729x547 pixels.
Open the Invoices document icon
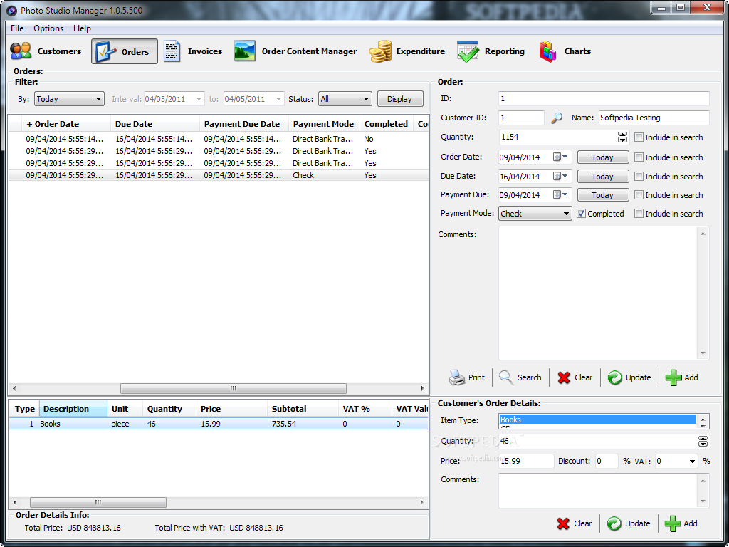tap(172, 51)
